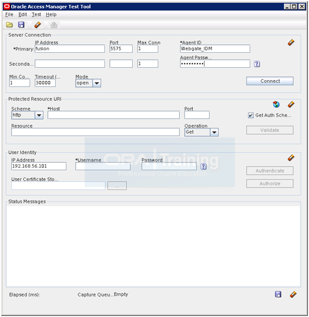Screen dimensions: 309x317
Task: Click the User Identity IP Address field
Action: pyautogui.click(x=39, y=166)
